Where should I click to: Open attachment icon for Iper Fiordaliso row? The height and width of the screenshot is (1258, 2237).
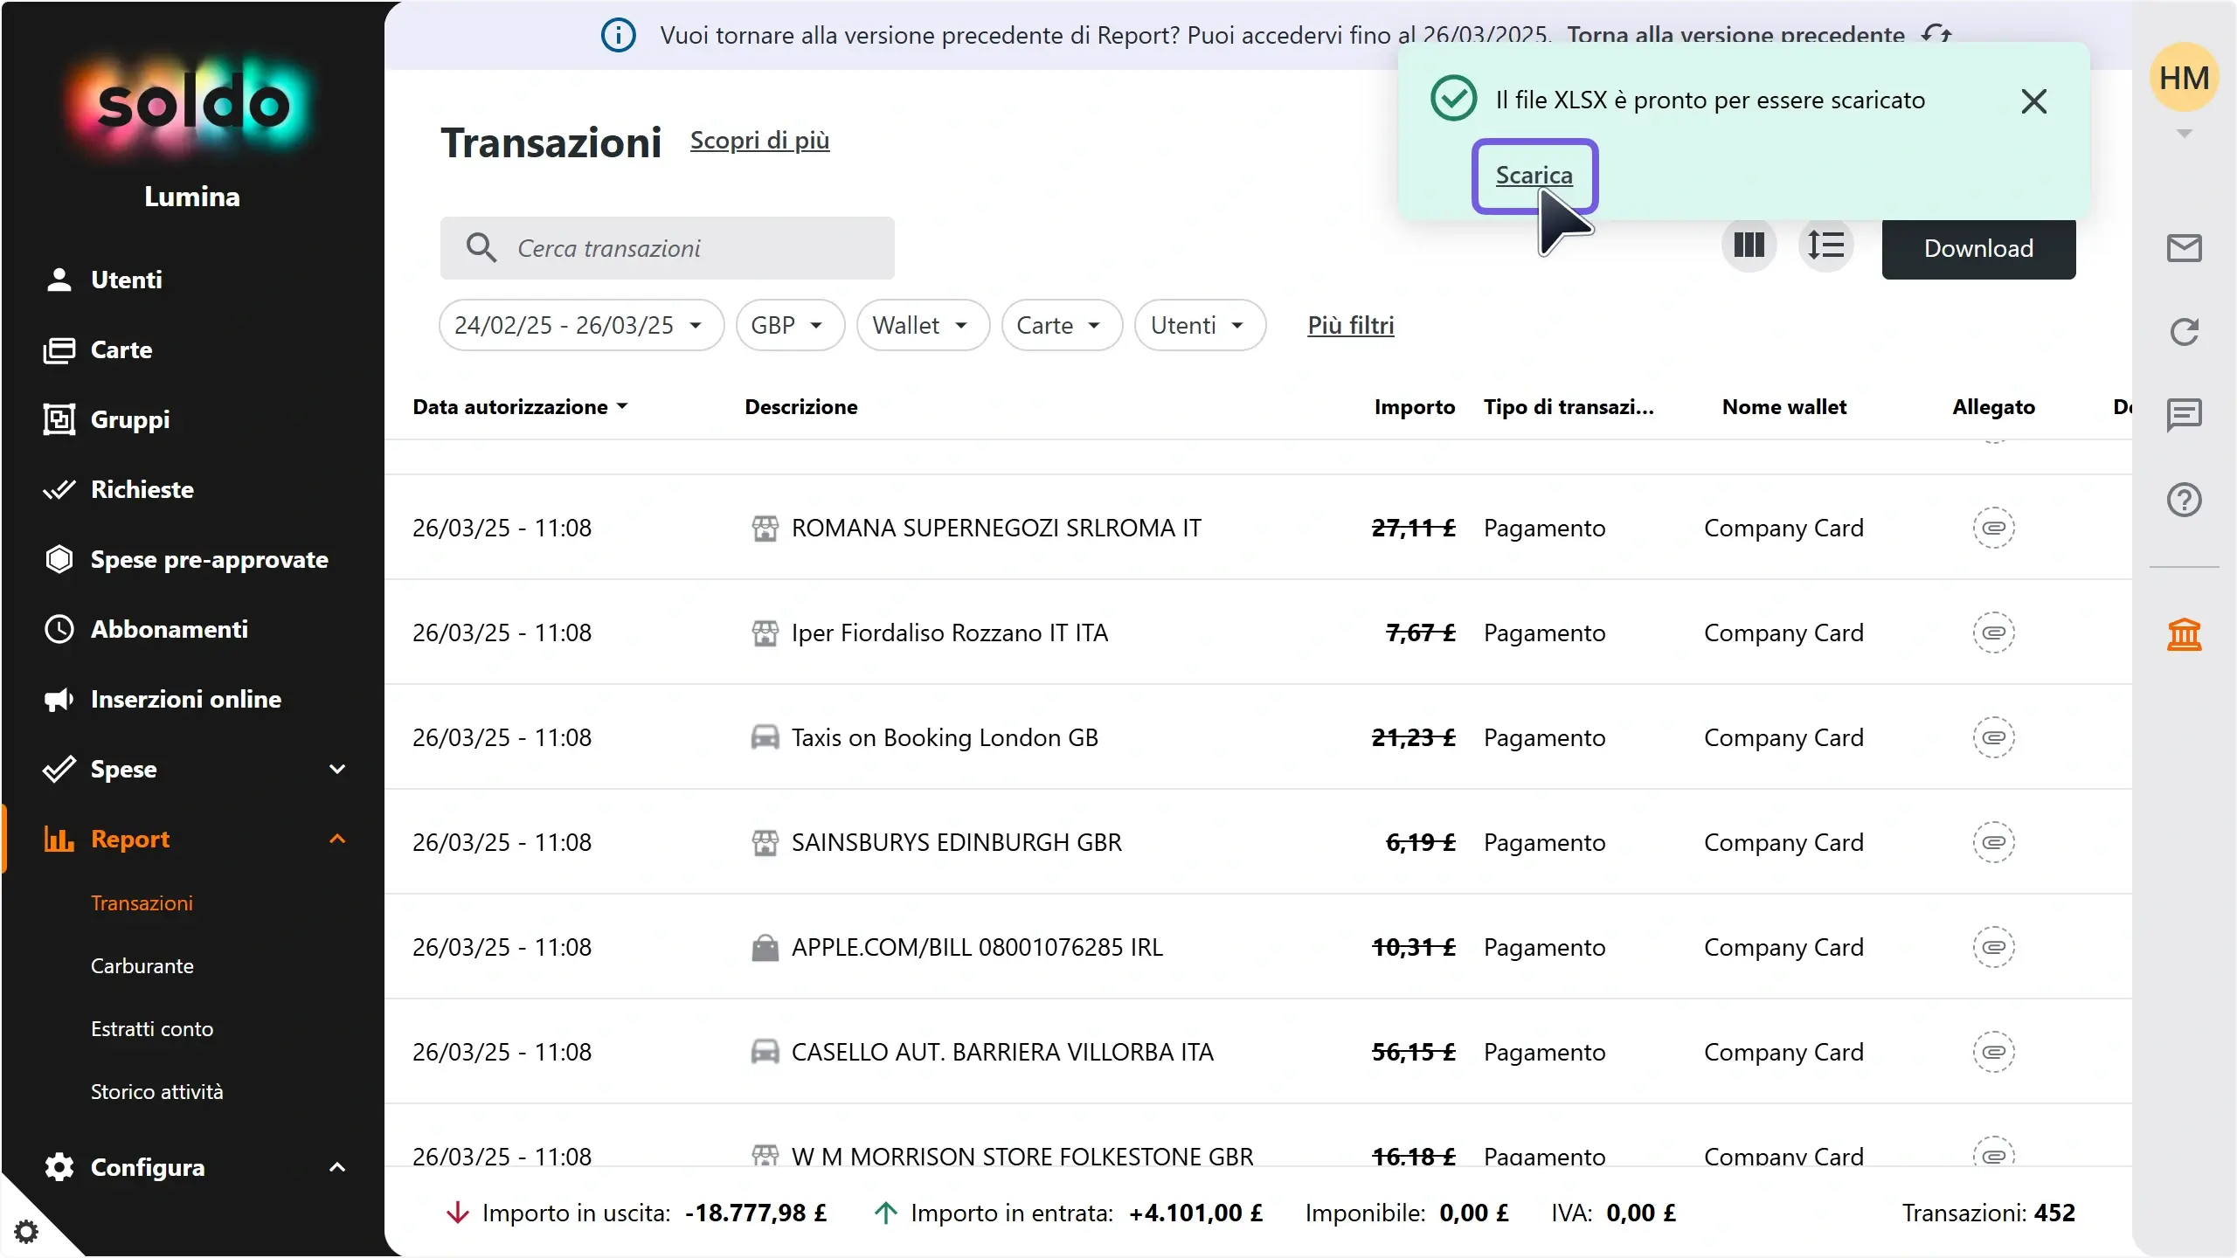click(x=1994, y=632)
